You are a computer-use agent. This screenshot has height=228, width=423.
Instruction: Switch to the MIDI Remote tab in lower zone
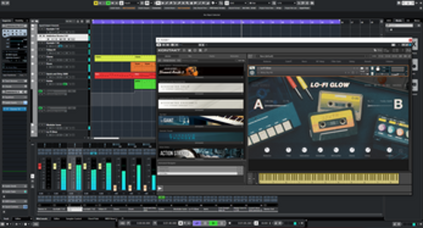coord(111,219)
